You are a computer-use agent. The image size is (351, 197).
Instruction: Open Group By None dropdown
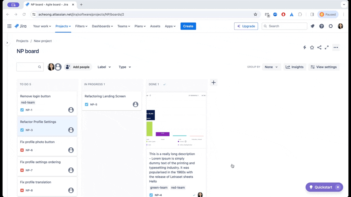271,67
